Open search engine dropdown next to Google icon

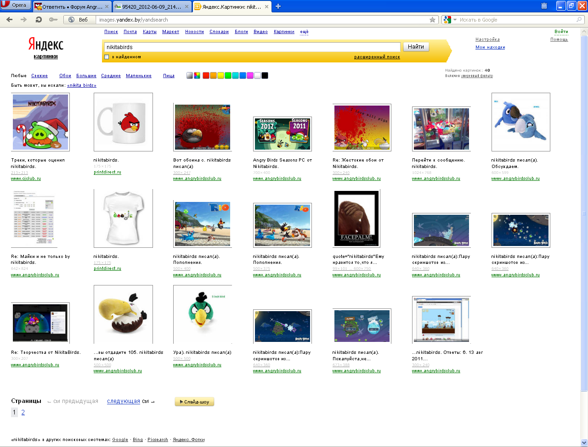455,20
